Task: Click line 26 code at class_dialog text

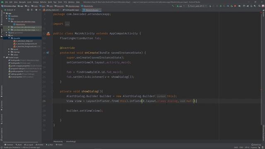Action: 167,101
